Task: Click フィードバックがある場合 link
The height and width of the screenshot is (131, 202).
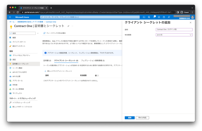Action: [54, 33]
